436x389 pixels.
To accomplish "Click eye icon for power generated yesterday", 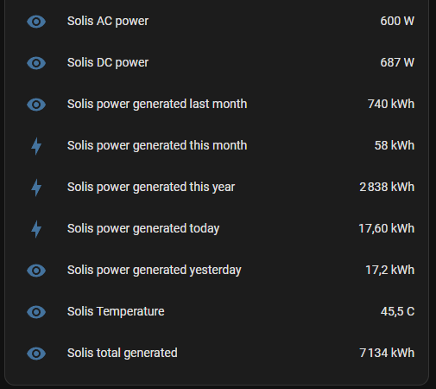I will click(36, 271).
